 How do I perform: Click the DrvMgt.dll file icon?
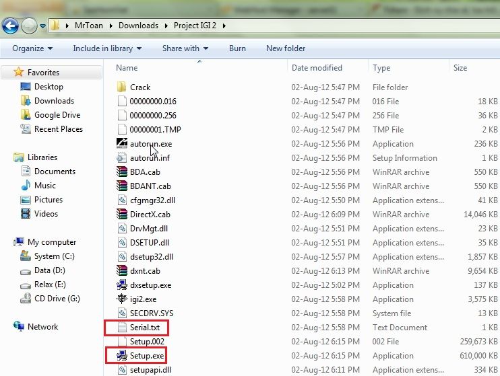pos(122,228)
